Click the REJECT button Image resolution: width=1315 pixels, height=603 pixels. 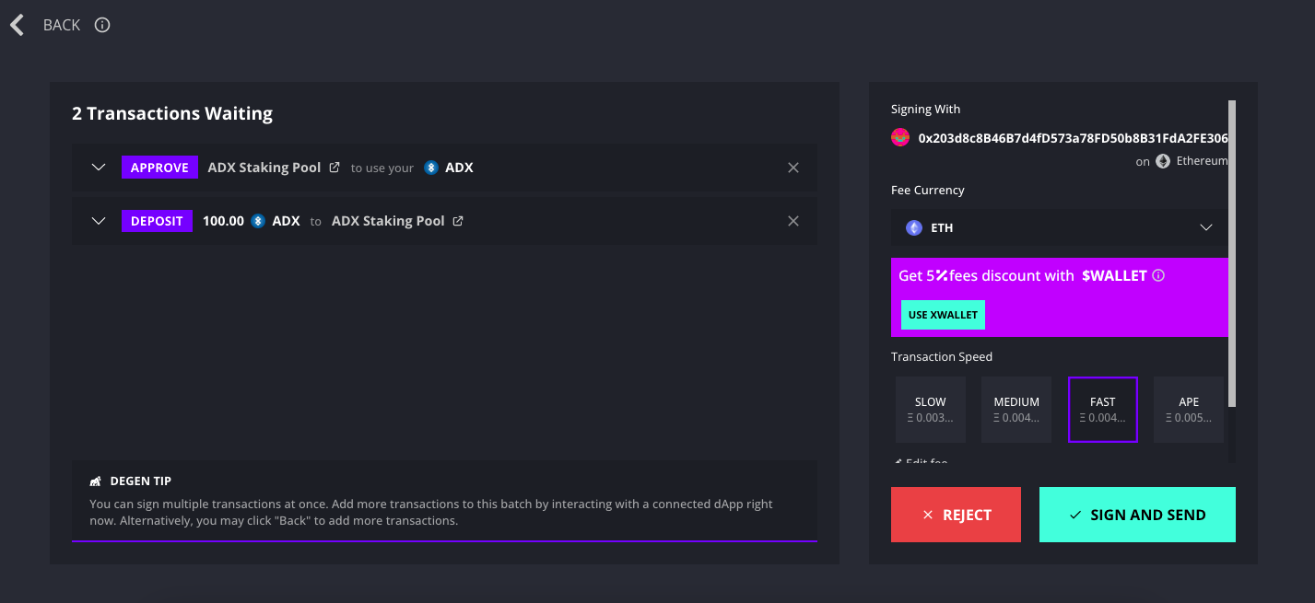coord(956,515)
